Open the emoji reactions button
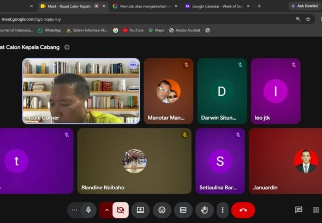The image size is (322, 223). pos(162,210)
